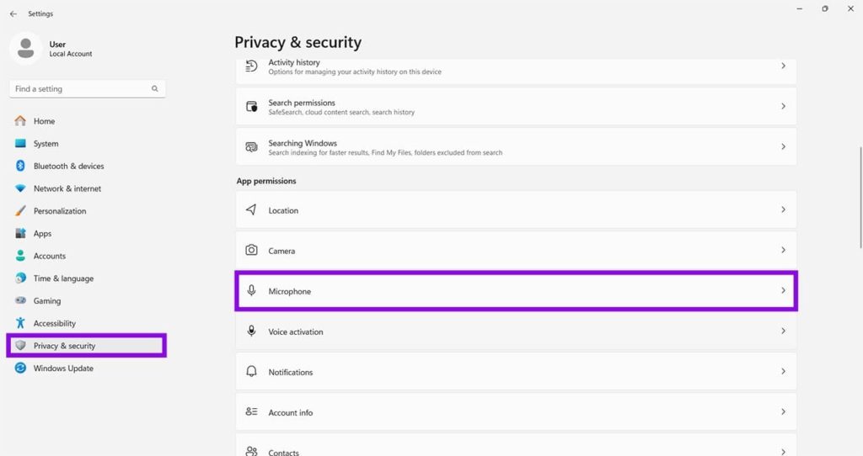Expand Microphone row using its chevron

tap(783, 290)
